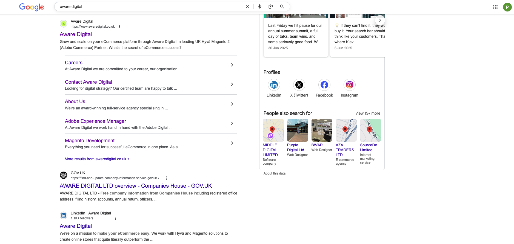Click the GOV.UK crest favicon
This screenshot has height=244, width=514.
click(x=64, y=175)
